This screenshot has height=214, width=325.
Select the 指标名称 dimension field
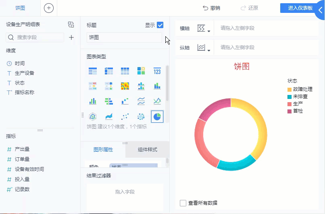point(25,93)
